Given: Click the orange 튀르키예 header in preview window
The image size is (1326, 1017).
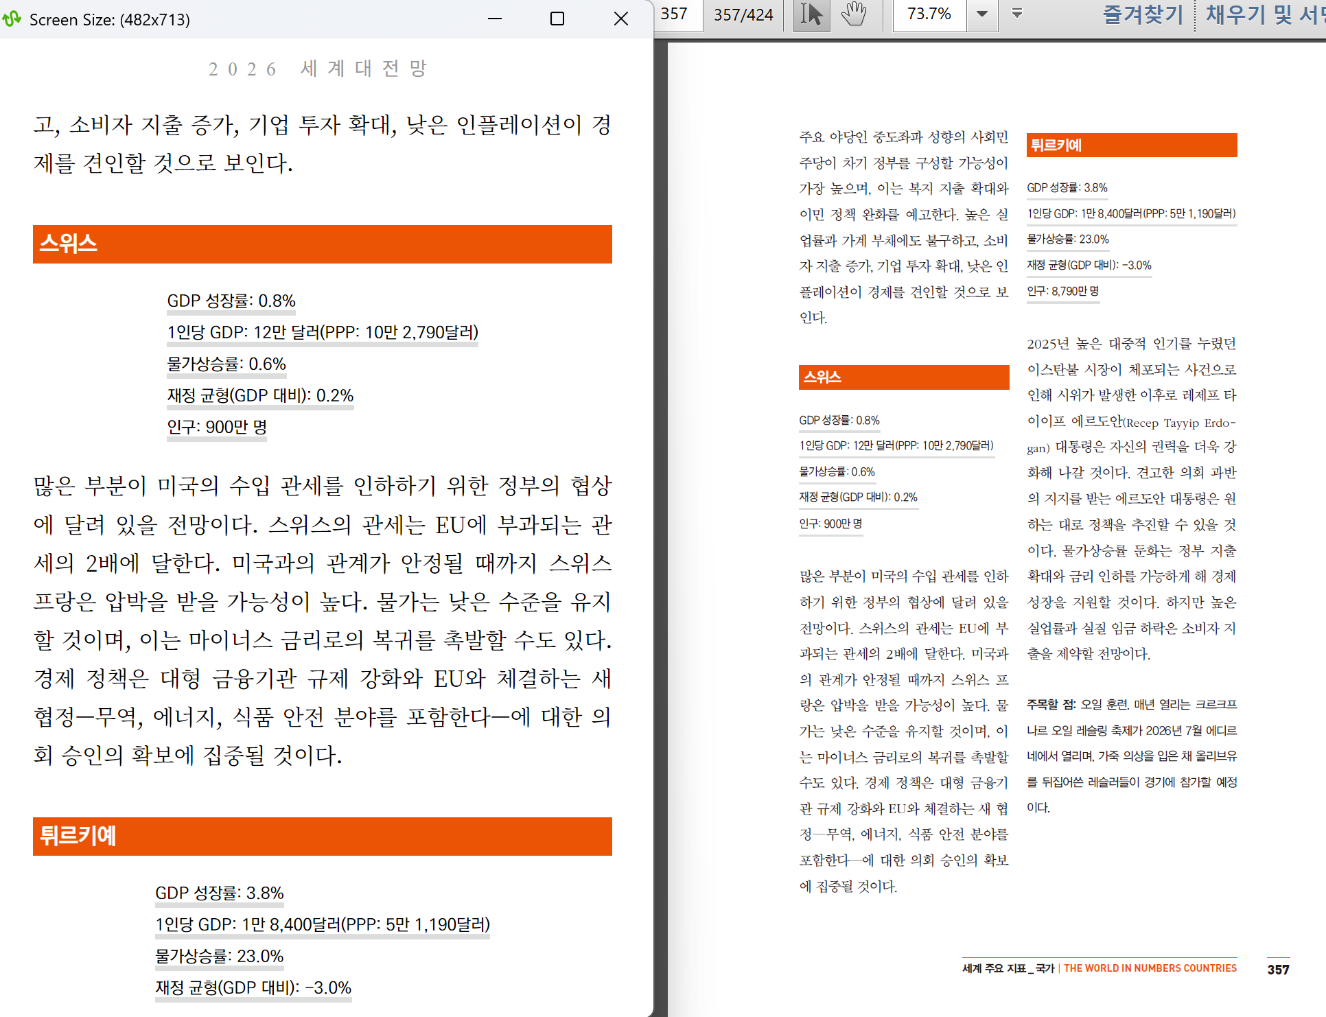Looking at the screenshot, I should 322,836.
